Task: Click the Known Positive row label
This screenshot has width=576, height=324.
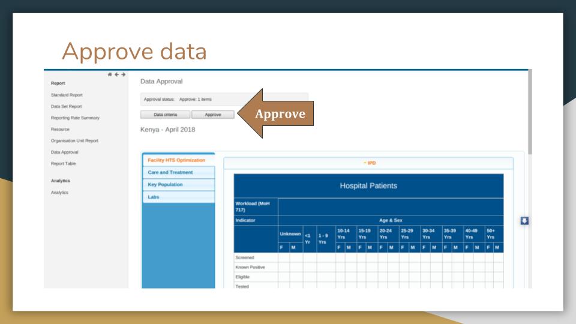Action: coord(250,267)
